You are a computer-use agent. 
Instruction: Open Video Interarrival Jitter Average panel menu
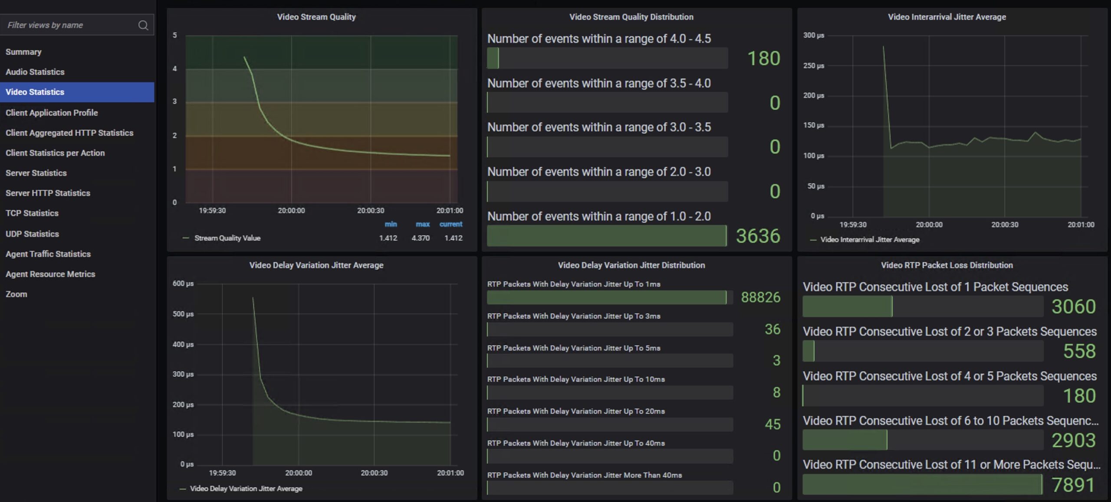tap(947, 17)
